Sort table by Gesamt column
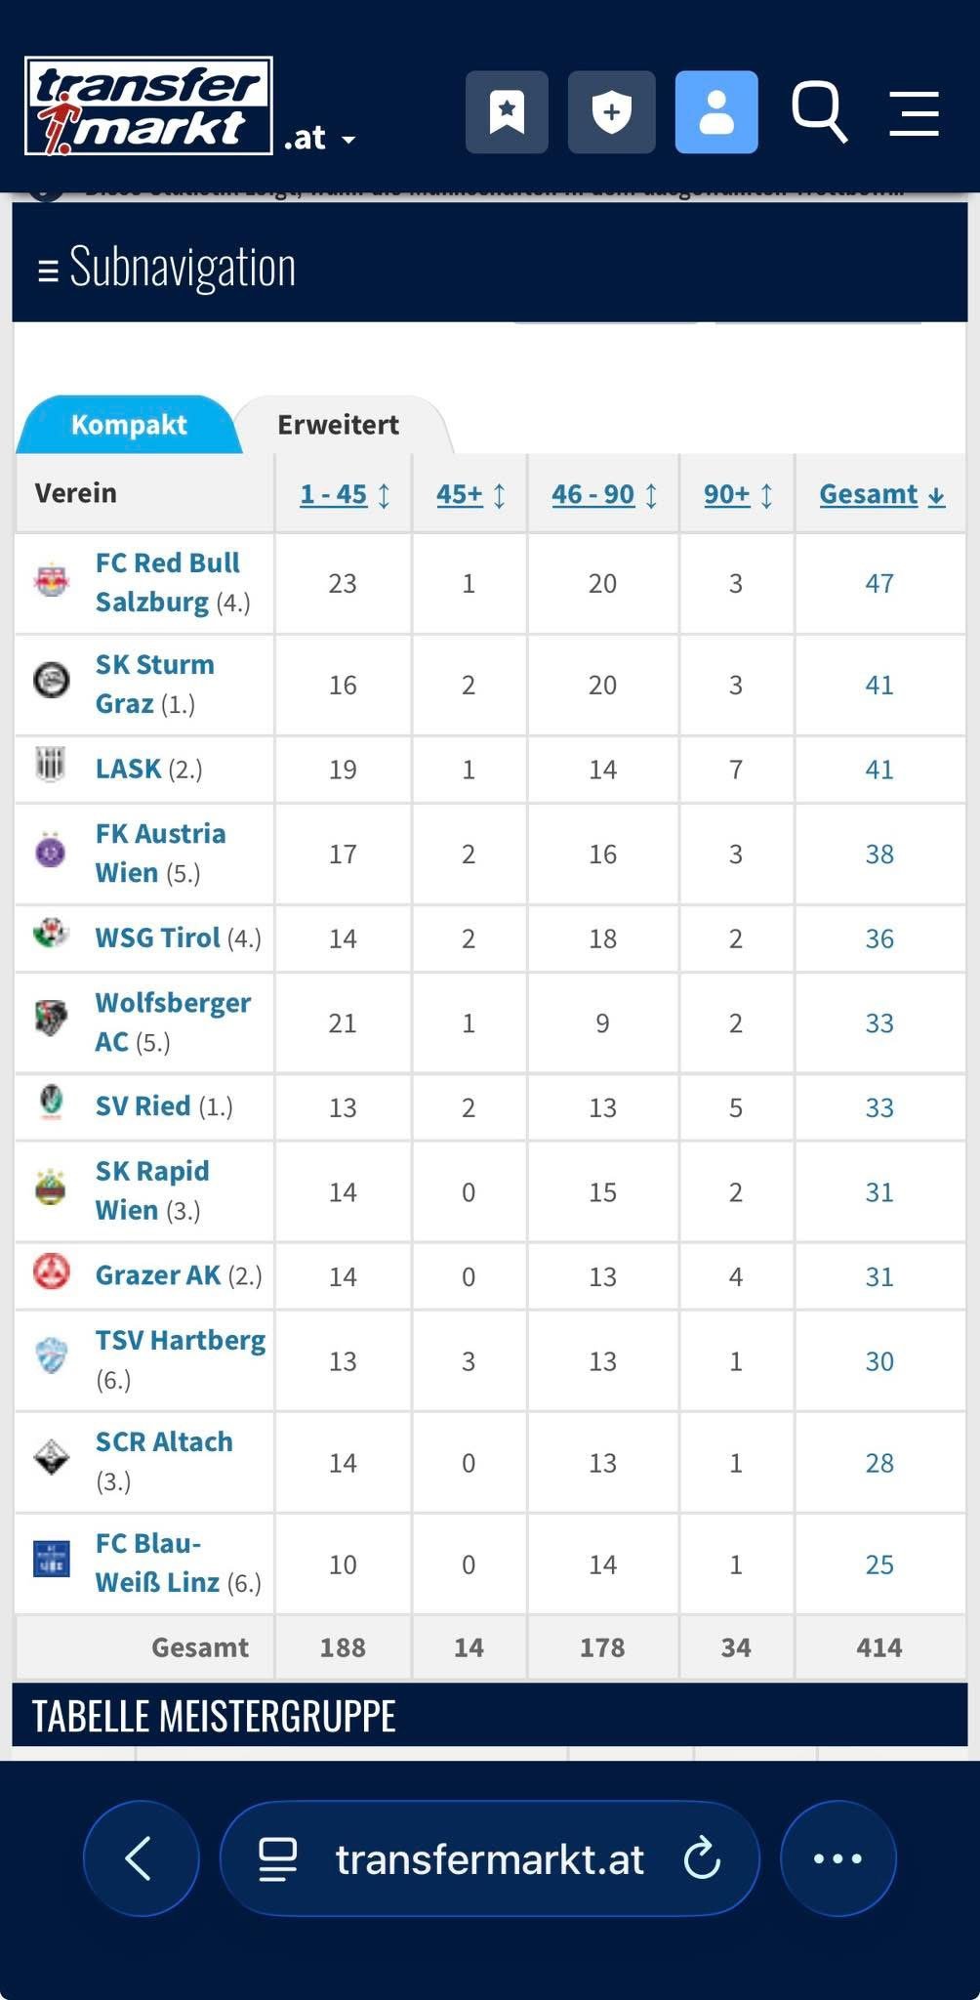The image size is (980, 2000). pyautogui.click(x=880, y=494)
